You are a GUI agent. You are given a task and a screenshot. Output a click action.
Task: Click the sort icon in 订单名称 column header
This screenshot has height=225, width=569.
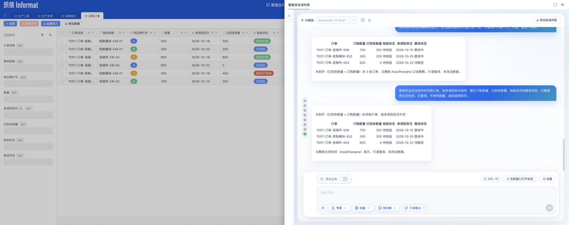[x=89, y=33]
